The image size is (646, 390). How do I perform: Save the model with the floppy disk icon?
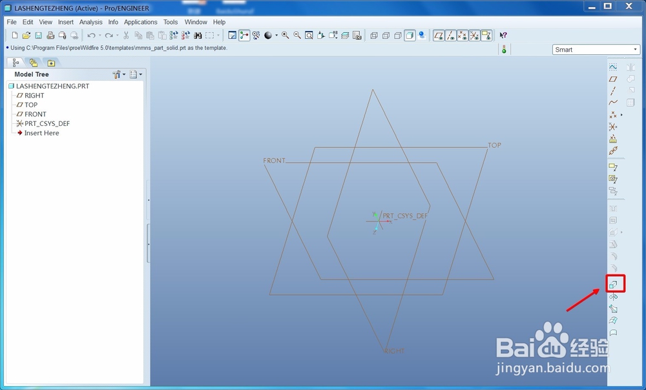pos(38,36)
